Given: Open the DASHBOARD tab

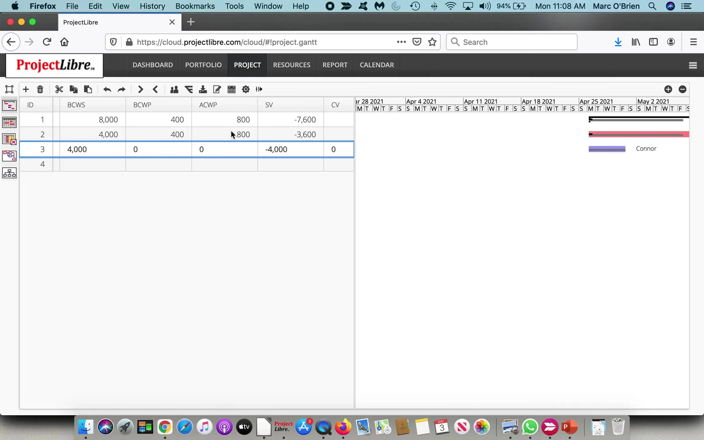Looking at the screenshot, I should 152,65.
